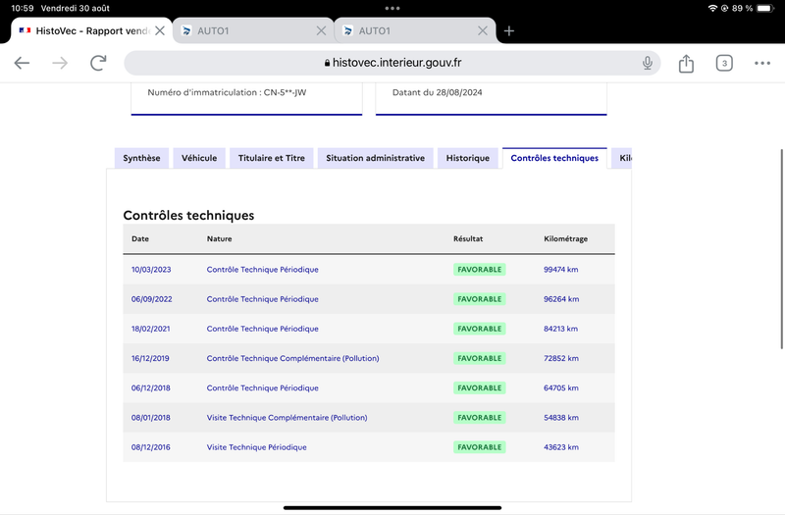The width and height of the screenshot is (785, 515).
Task: Select the date 06/12/2018
Action: pyautogui.click(x=151, y=387)
